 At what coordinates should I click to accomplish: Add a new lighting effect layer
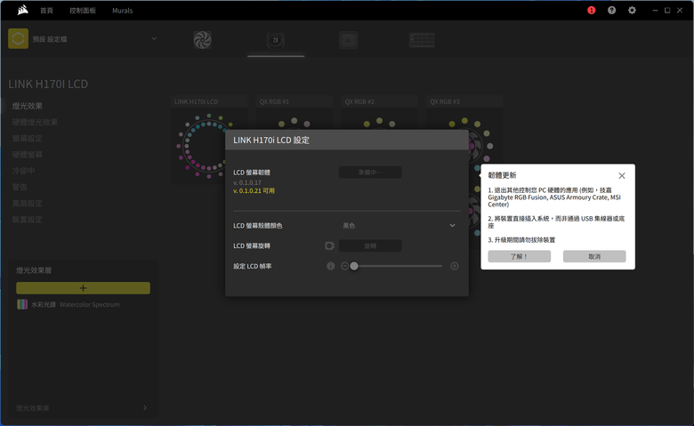[84, 288]
